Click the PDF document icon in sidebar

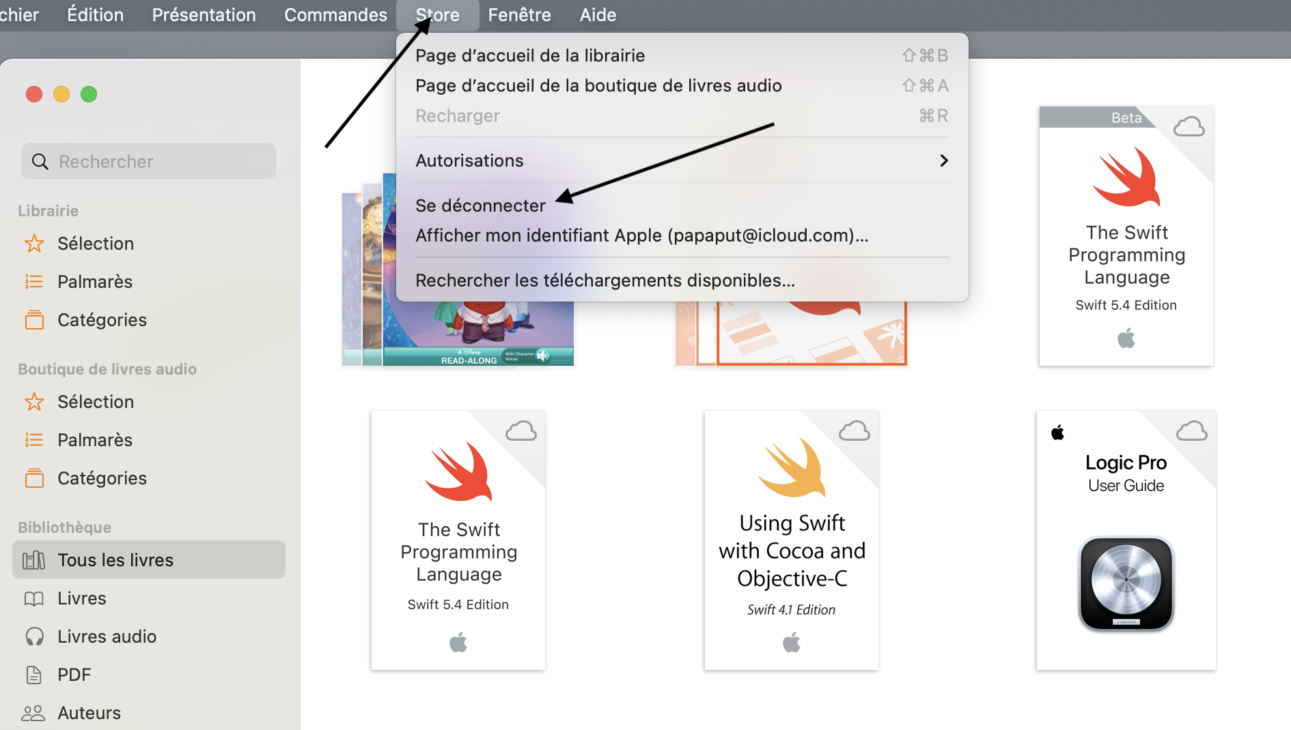[x=34, y=675]
